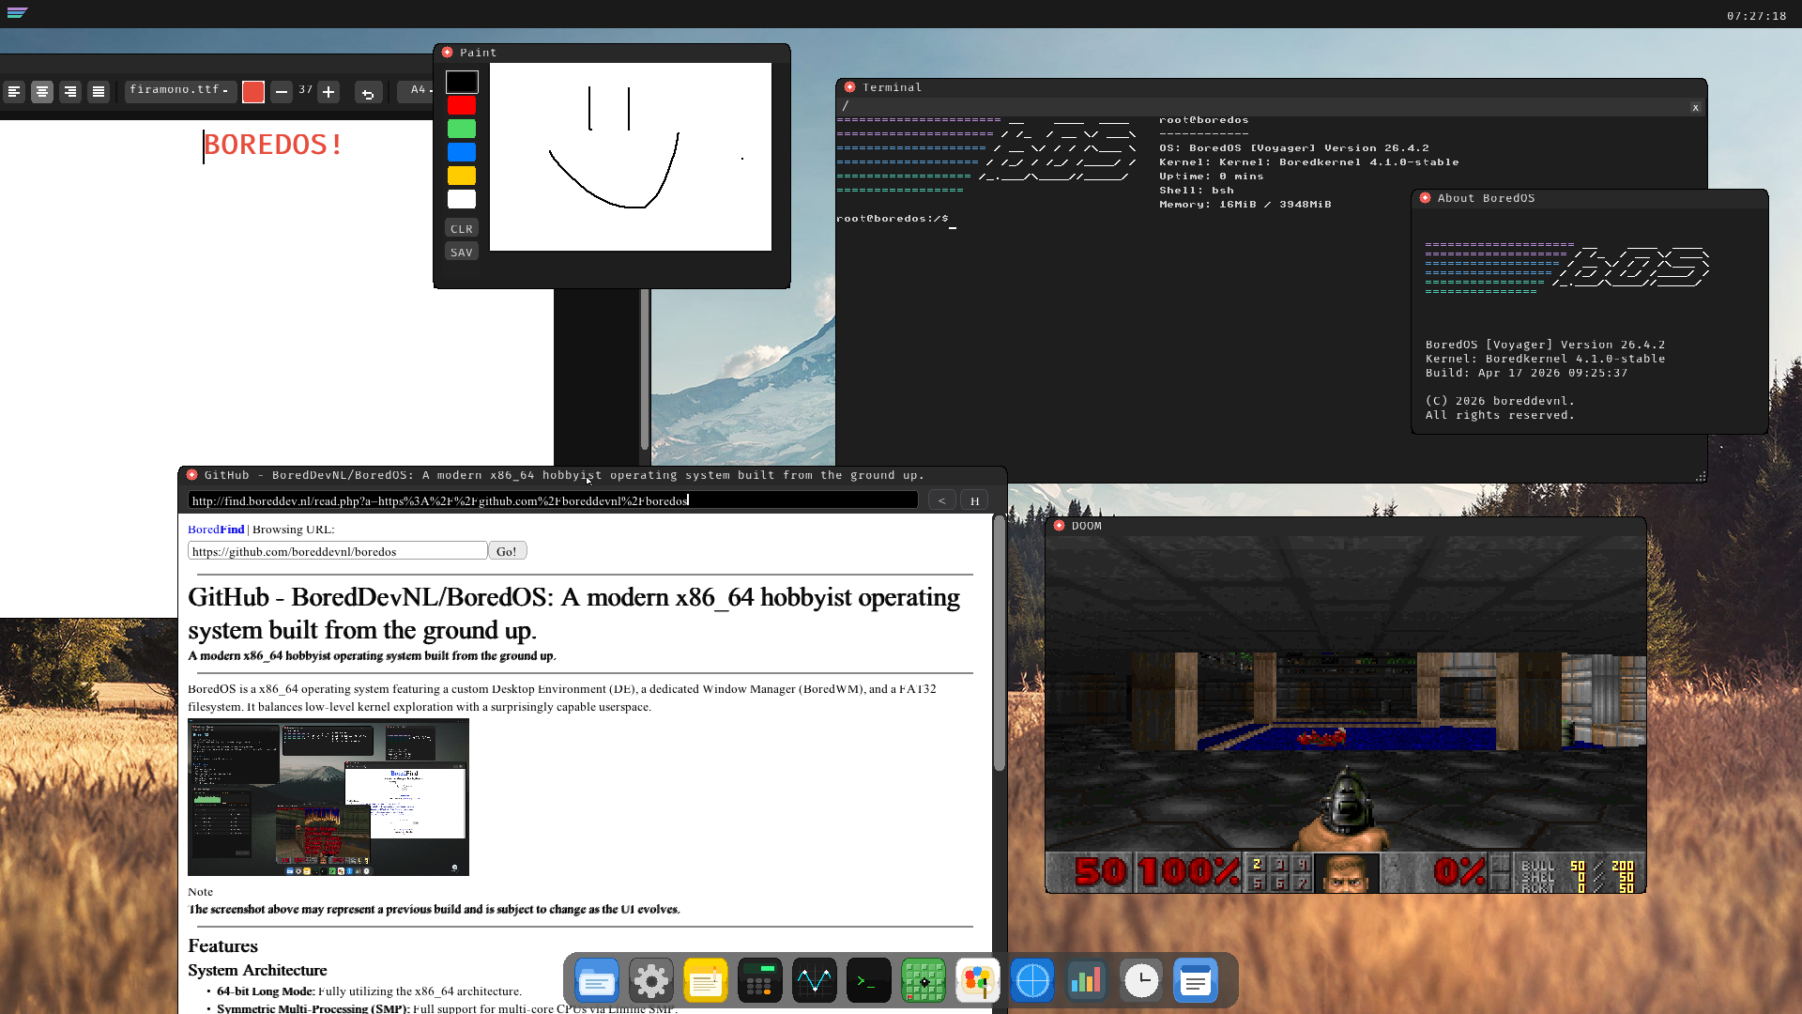Click the Go! button

point(507,551)
